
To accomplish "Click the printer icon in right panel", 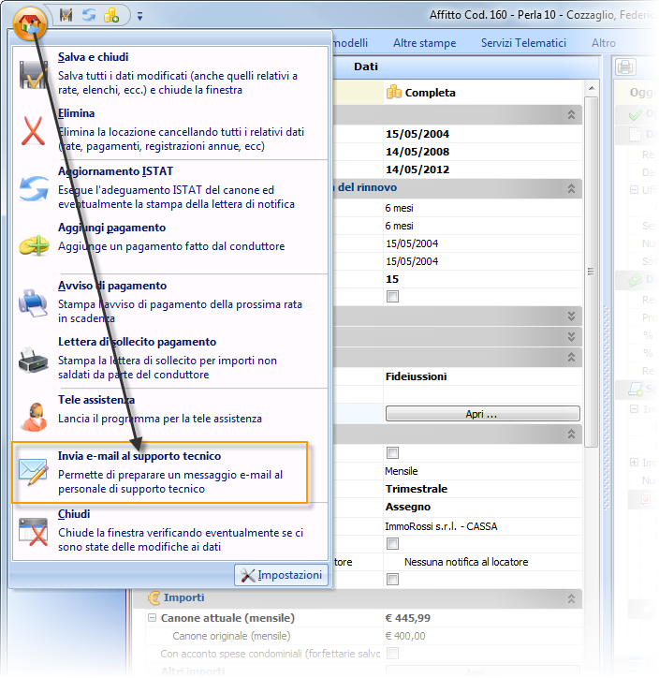I will tap(625, 67).
